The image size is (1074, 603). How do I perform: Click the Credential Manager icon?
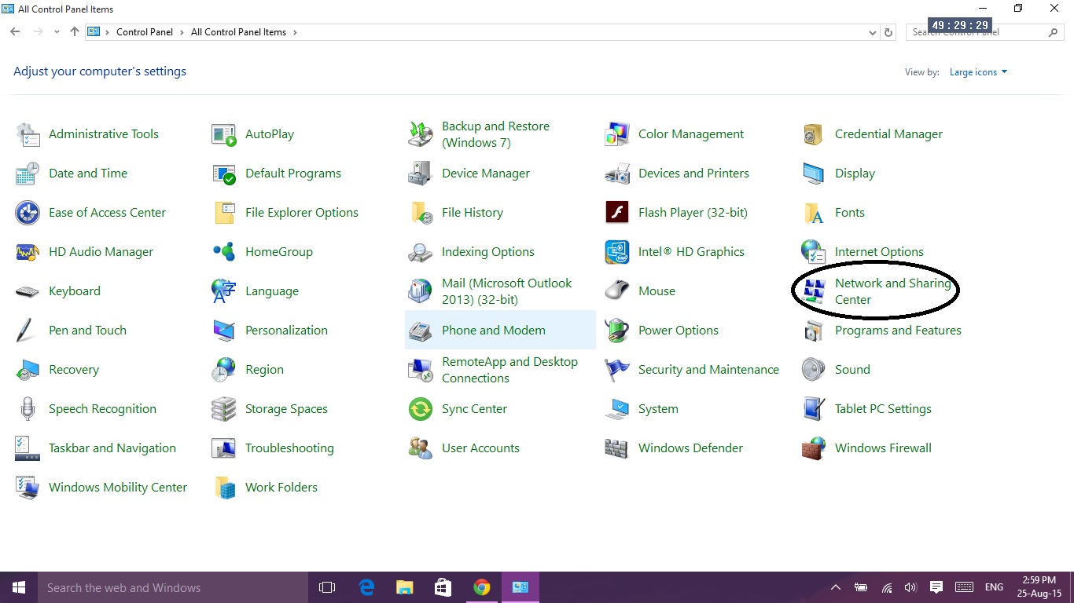pyautogui.click(x=814, y=134)
